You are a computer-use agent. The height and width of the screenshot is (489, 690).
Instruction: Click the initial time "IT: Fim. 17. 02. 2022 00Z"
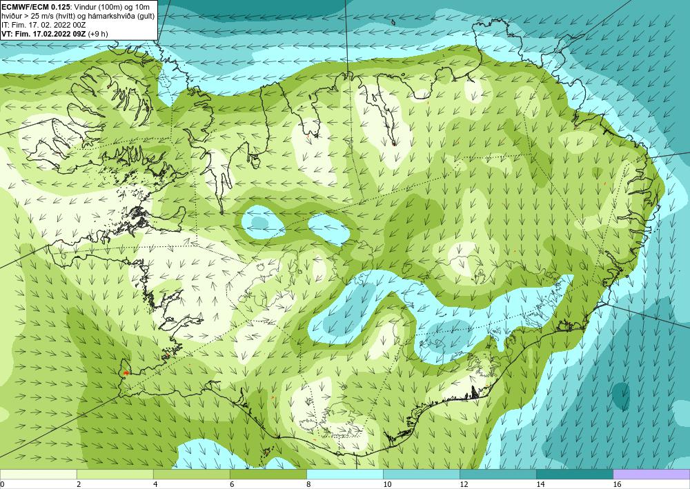(x=43, y=25)
